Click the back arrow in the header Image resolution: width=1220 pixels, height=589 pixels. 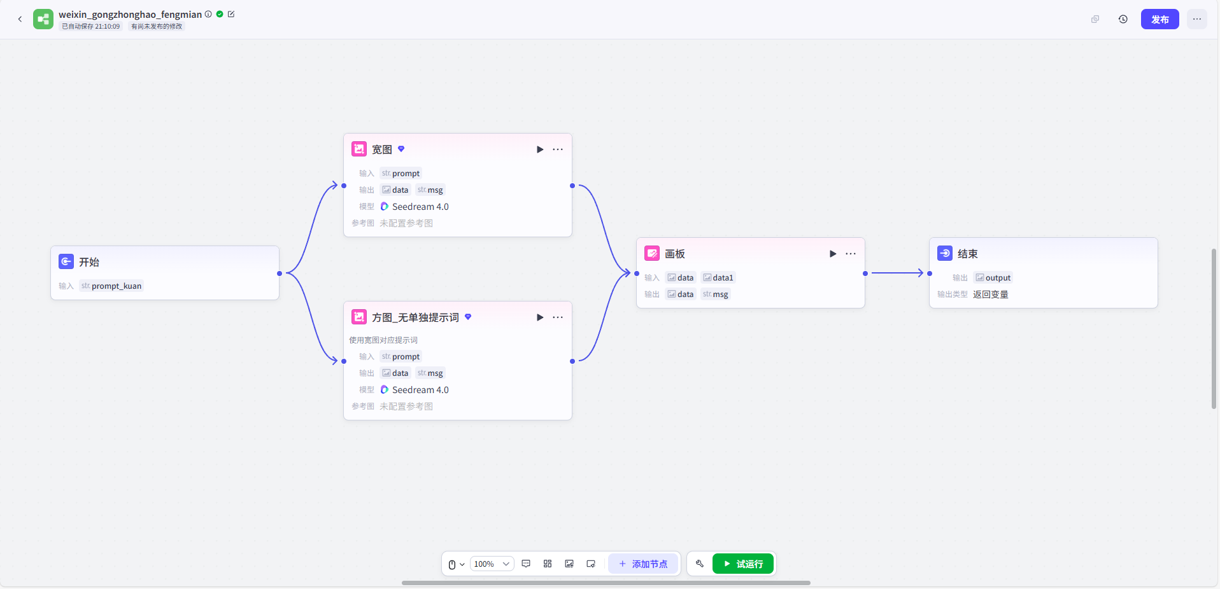(x=20, y=19)
